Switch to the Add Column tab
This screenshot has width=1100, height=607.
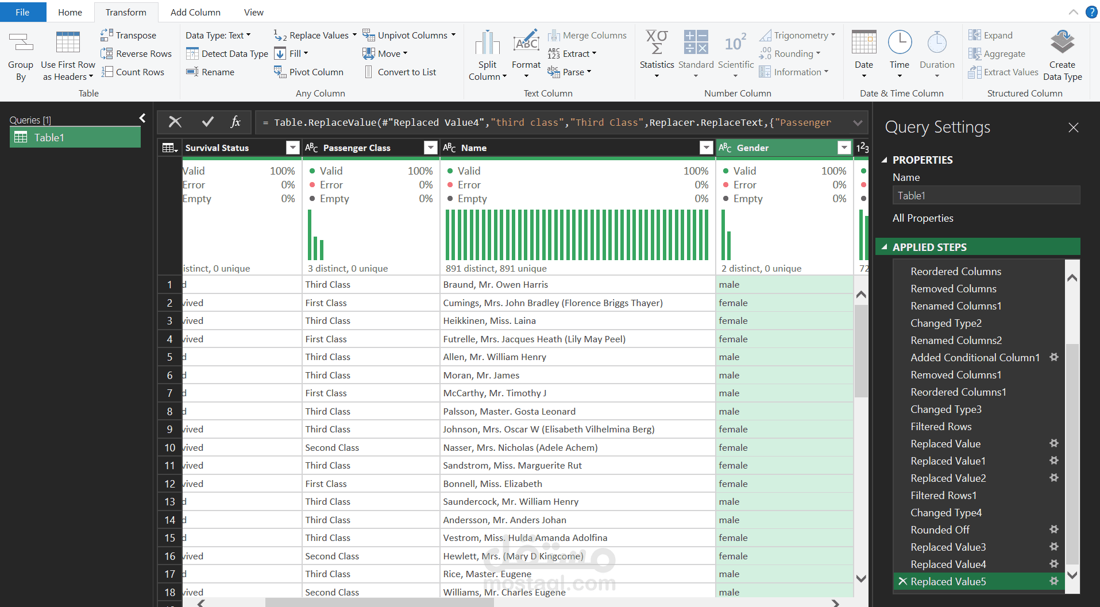[x=195, y=12]
